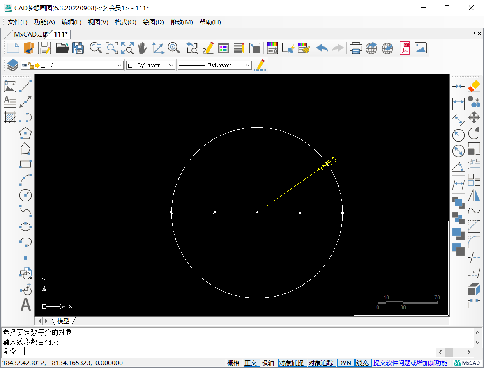This screenshot has width=484, height=368.
Task: Select the 模型 model tab
Action: point(63,321)
